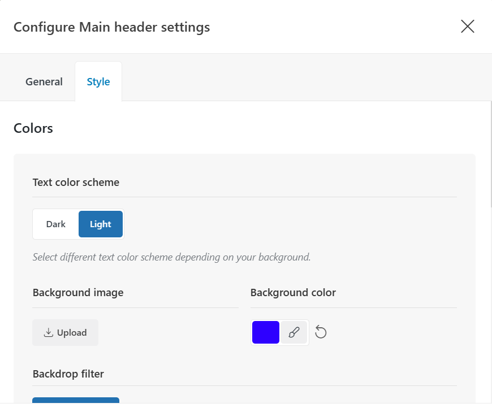Click the Configure Main header settings title
This screenshot has width=492, height=412.
point(112,27)
